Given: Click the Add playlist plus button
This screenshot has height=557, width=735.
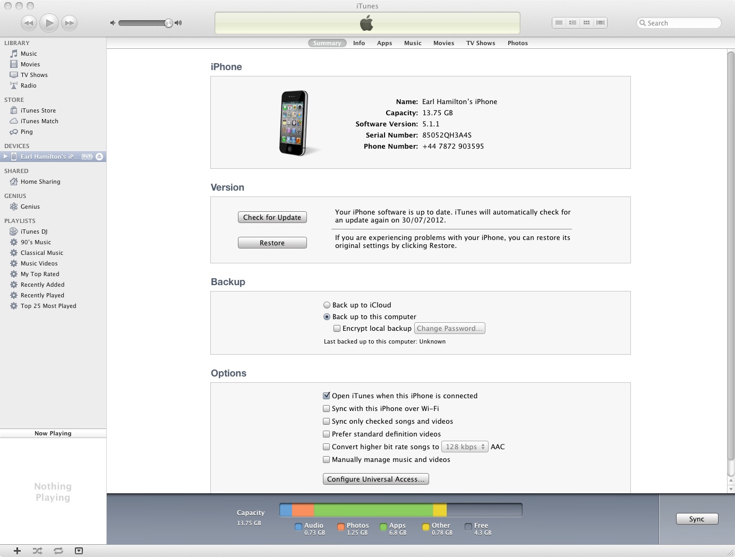Looking at the screenshot, I should coord(17,551).
